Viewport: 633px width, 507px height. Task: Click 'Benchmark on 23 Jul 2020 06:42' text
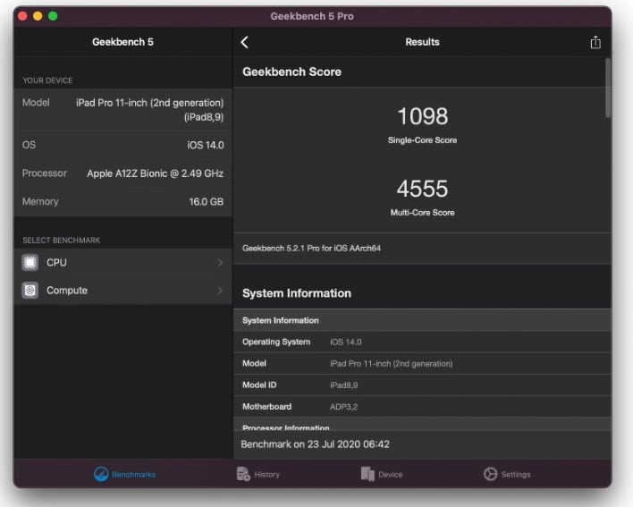tap(316, 444)
